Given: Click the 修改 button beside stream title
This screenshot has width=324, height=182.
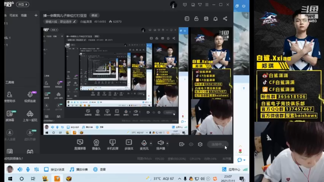Looking at the screenshot, I should pos(95,16).
